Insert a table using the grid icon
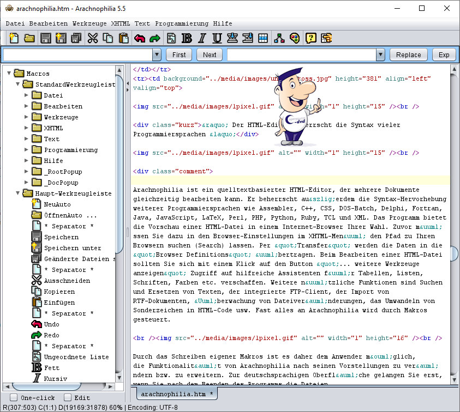Viewport: 460px width, 412px height. click(x=263, y=38)
